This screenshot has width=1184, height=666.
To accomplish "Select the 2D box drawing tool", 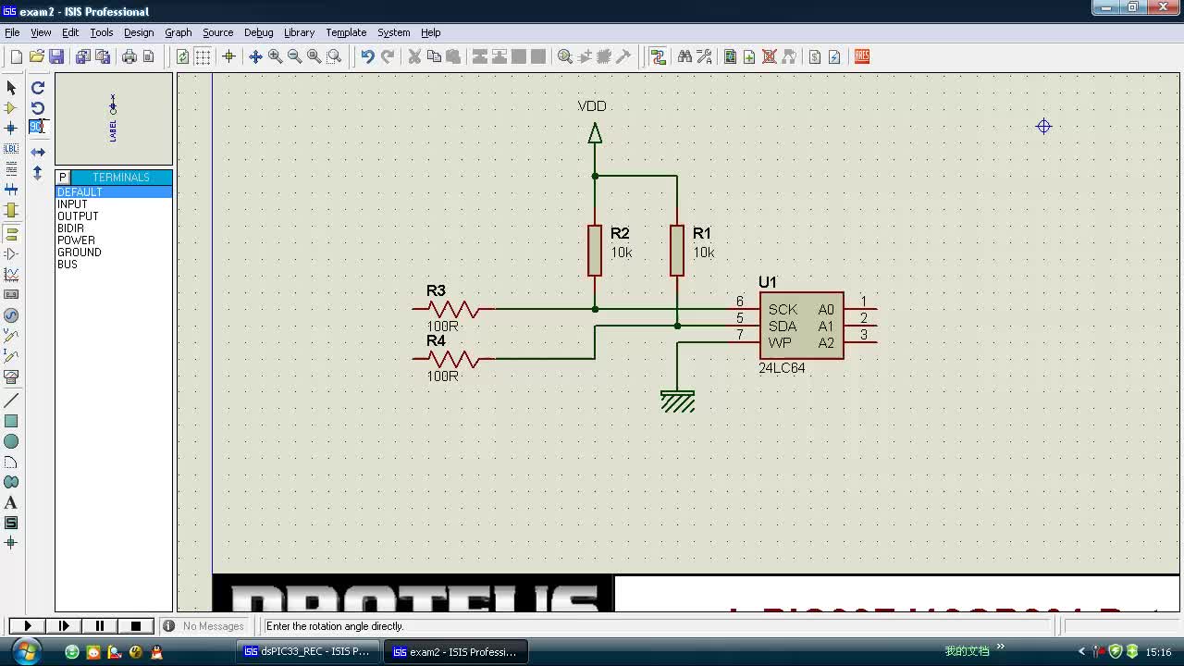I will click(11, 421).
